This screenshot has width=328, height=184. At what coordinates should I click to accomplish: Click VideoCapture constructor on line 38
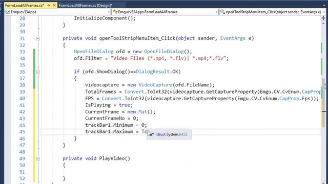click(155, 85)
